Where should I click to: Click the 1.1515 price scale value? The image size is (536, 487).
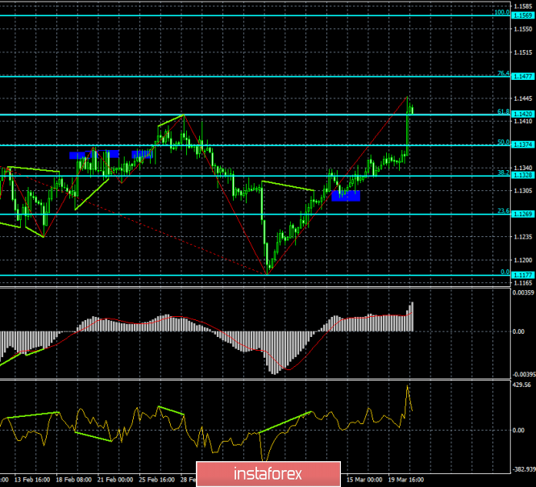click(x=523, y=52)
